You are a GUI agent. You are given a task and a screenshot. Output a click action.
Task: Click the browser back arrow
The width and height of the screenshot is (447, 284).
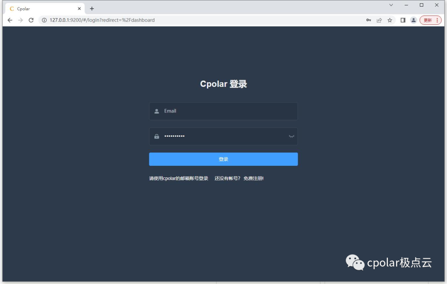[x=10, y=20]
